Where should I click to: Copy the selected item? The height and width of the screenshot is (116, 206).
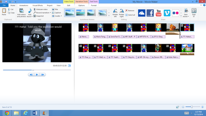11,13
